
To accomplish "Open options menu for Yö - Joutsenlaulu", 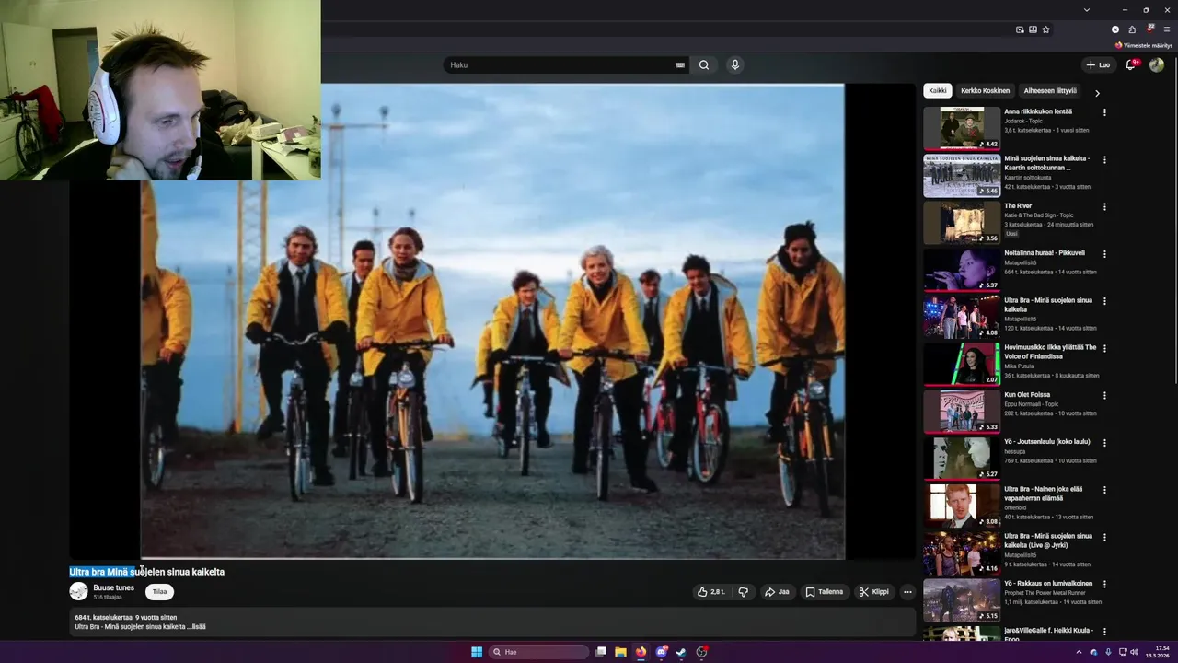I will (1104, 443).
